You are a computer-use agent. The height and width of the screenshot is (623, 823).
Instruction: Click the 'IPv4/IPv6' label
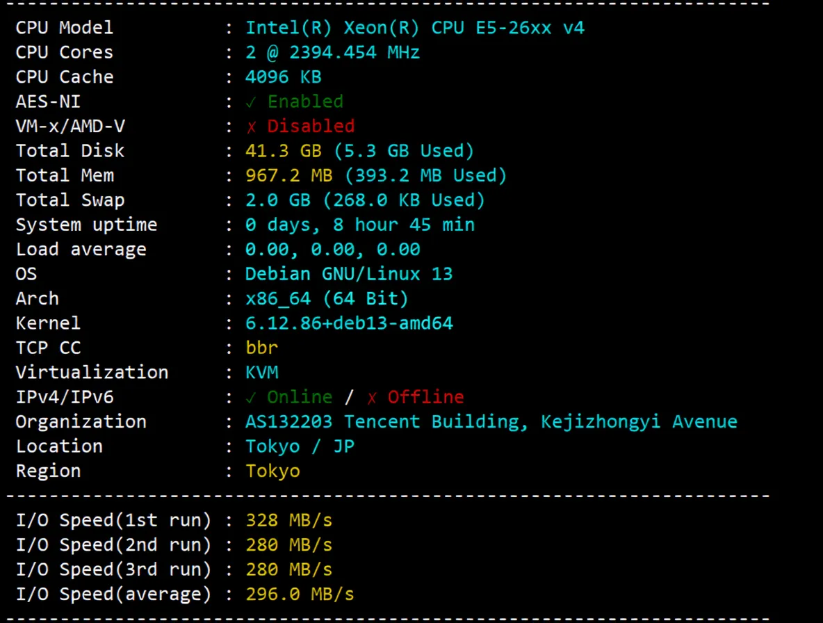64,397
